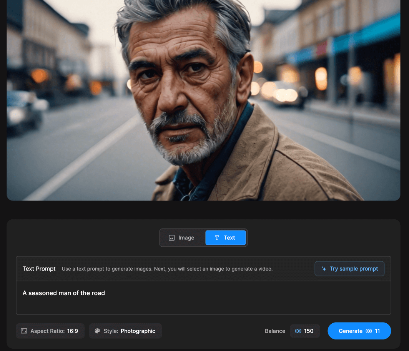Click the "Text Prompt" heading label
The height and width of the screenshot is (351, 409).
[39, 269]
